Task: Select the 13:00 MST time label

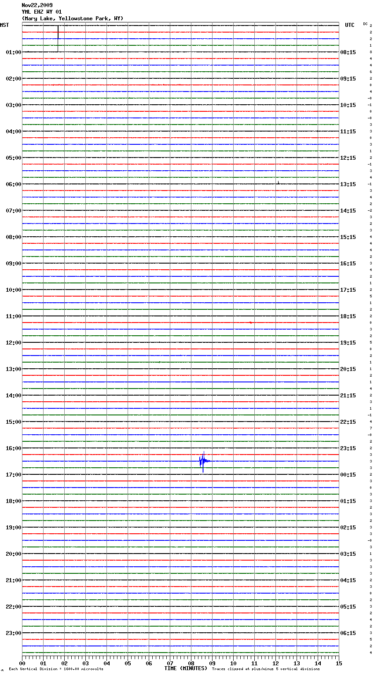Action: click(14, 369)
